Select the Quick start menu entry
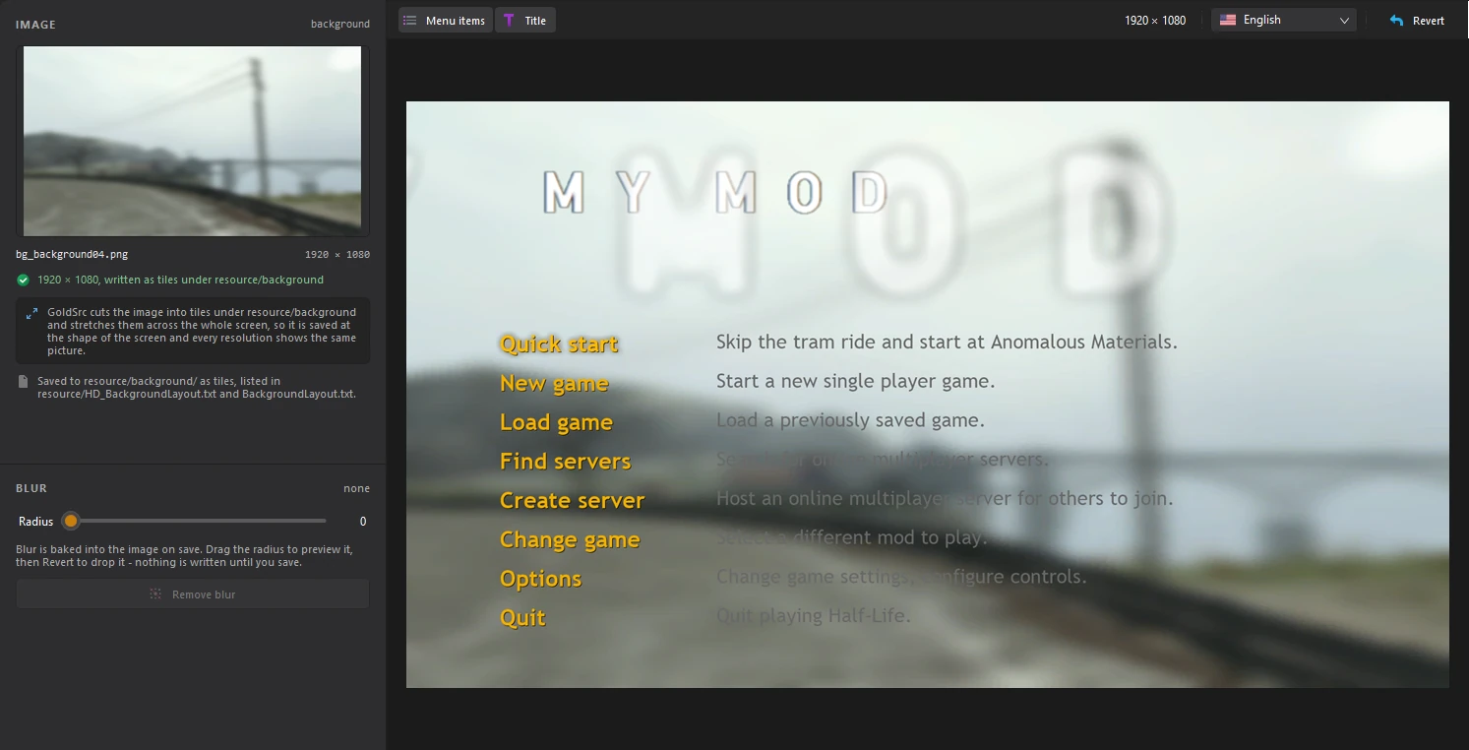 [x=559, y=344]
